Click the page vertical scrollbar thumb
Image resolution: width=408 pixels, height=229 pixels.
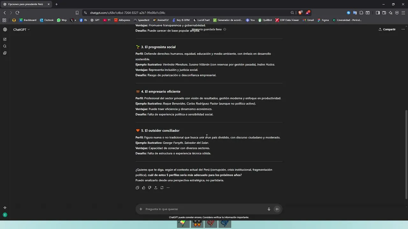pyautogui.click(x=406, y=155)
